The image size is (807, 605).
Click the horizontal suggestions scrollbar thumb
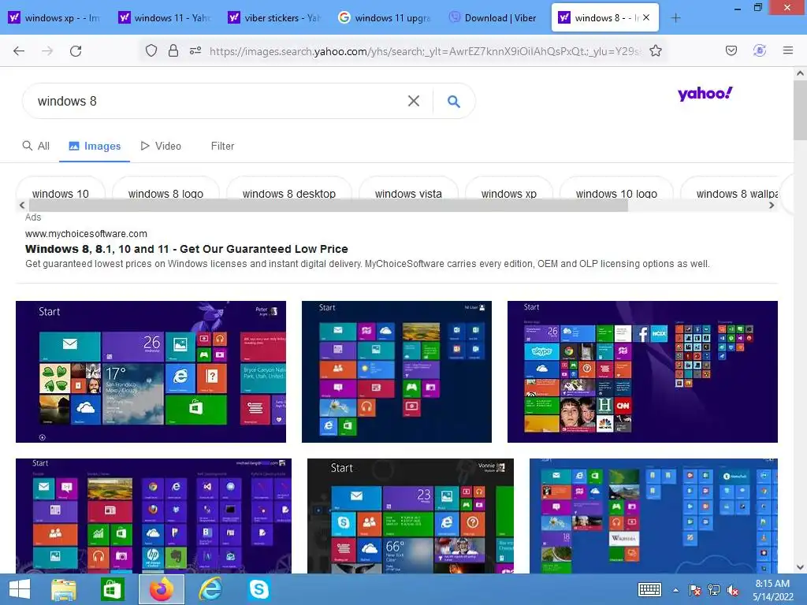click(329, 206)
